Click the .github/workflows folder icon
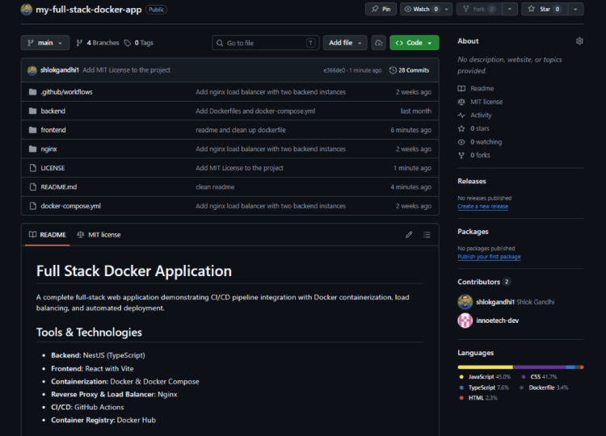This screenshot has width=606, height=436. (33, 92)
